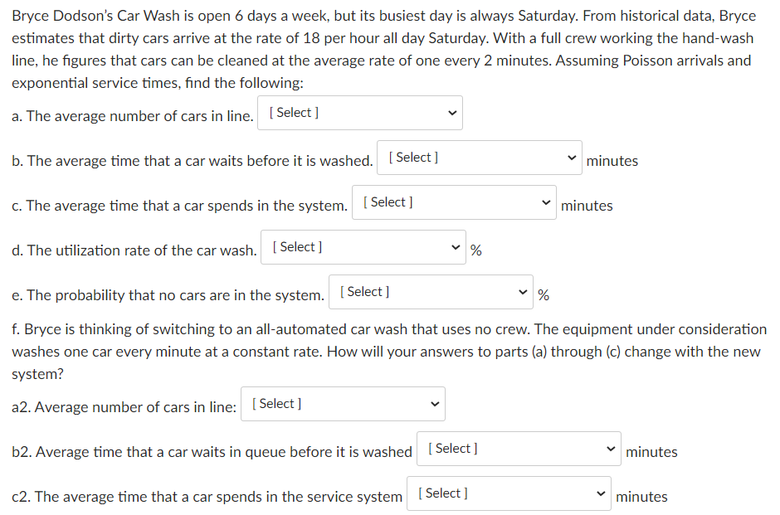This screenshot has width=780, height=515.
Task: Open the dropdown for time spent in system
Action: click(453, 202)
